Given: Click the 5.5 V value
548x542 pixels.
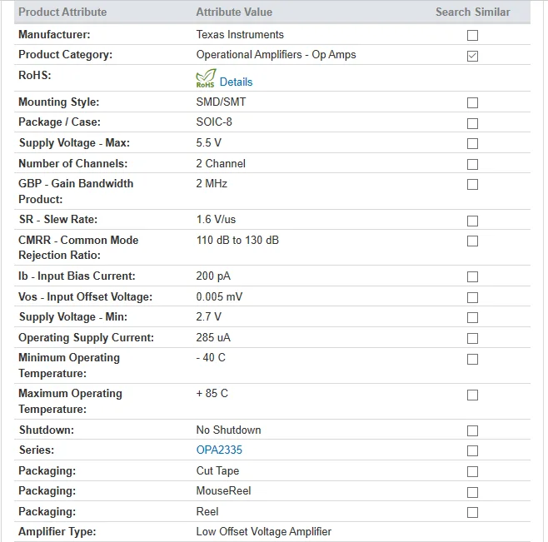Looking at the screenshot, I should tap(208, 143).
